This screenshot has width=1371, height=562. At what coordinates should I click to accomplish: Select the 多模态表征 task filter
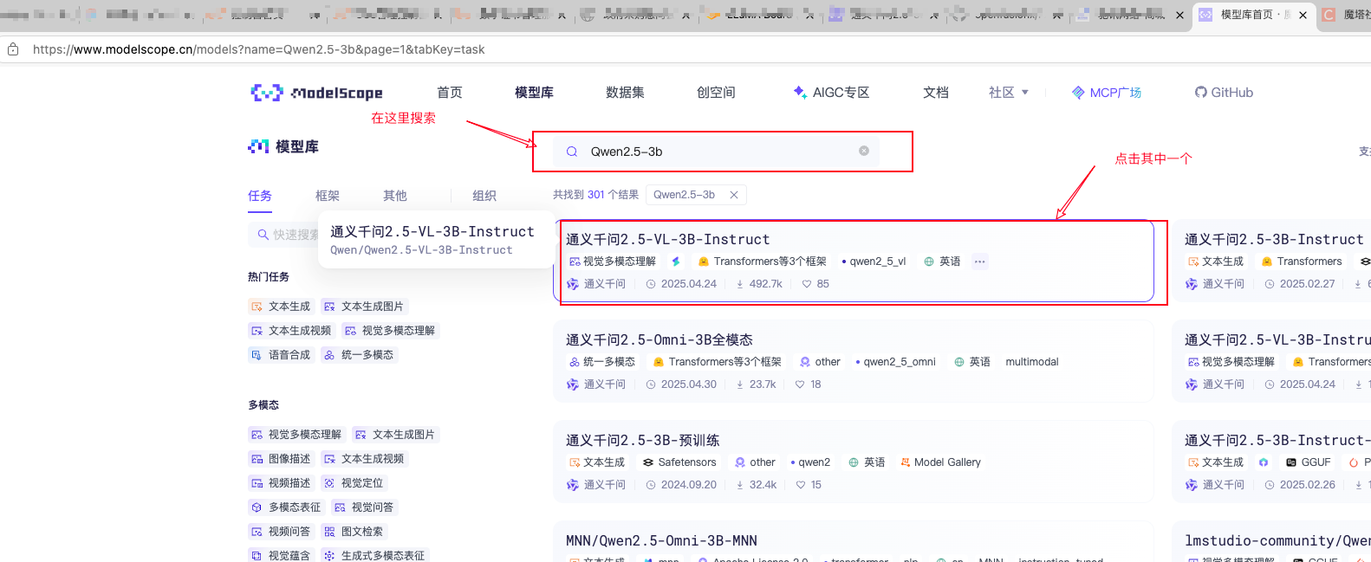285,507
